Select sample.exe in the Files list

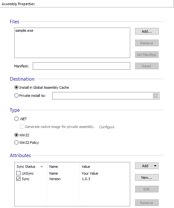24,31
